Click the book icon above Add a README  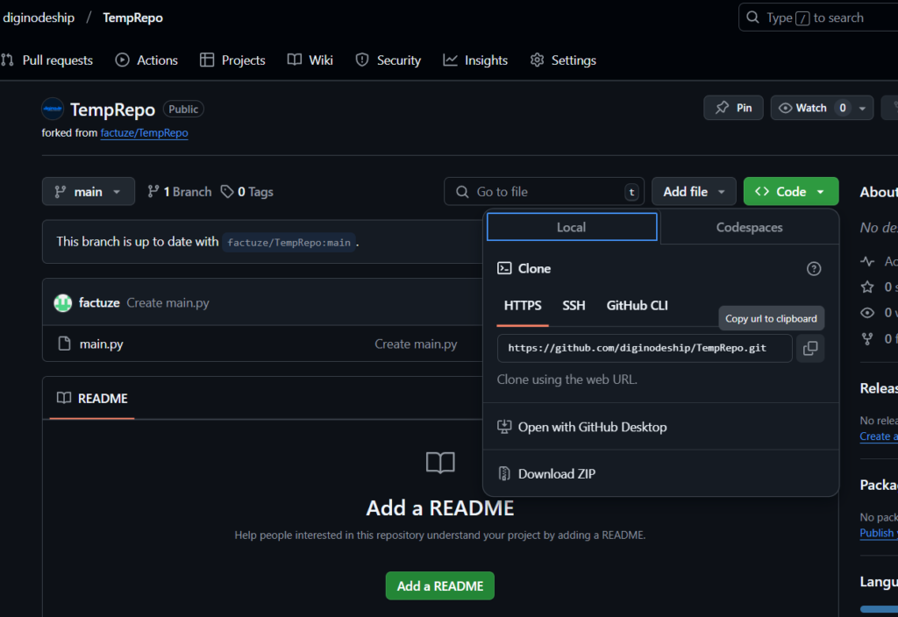click(440, 463)
